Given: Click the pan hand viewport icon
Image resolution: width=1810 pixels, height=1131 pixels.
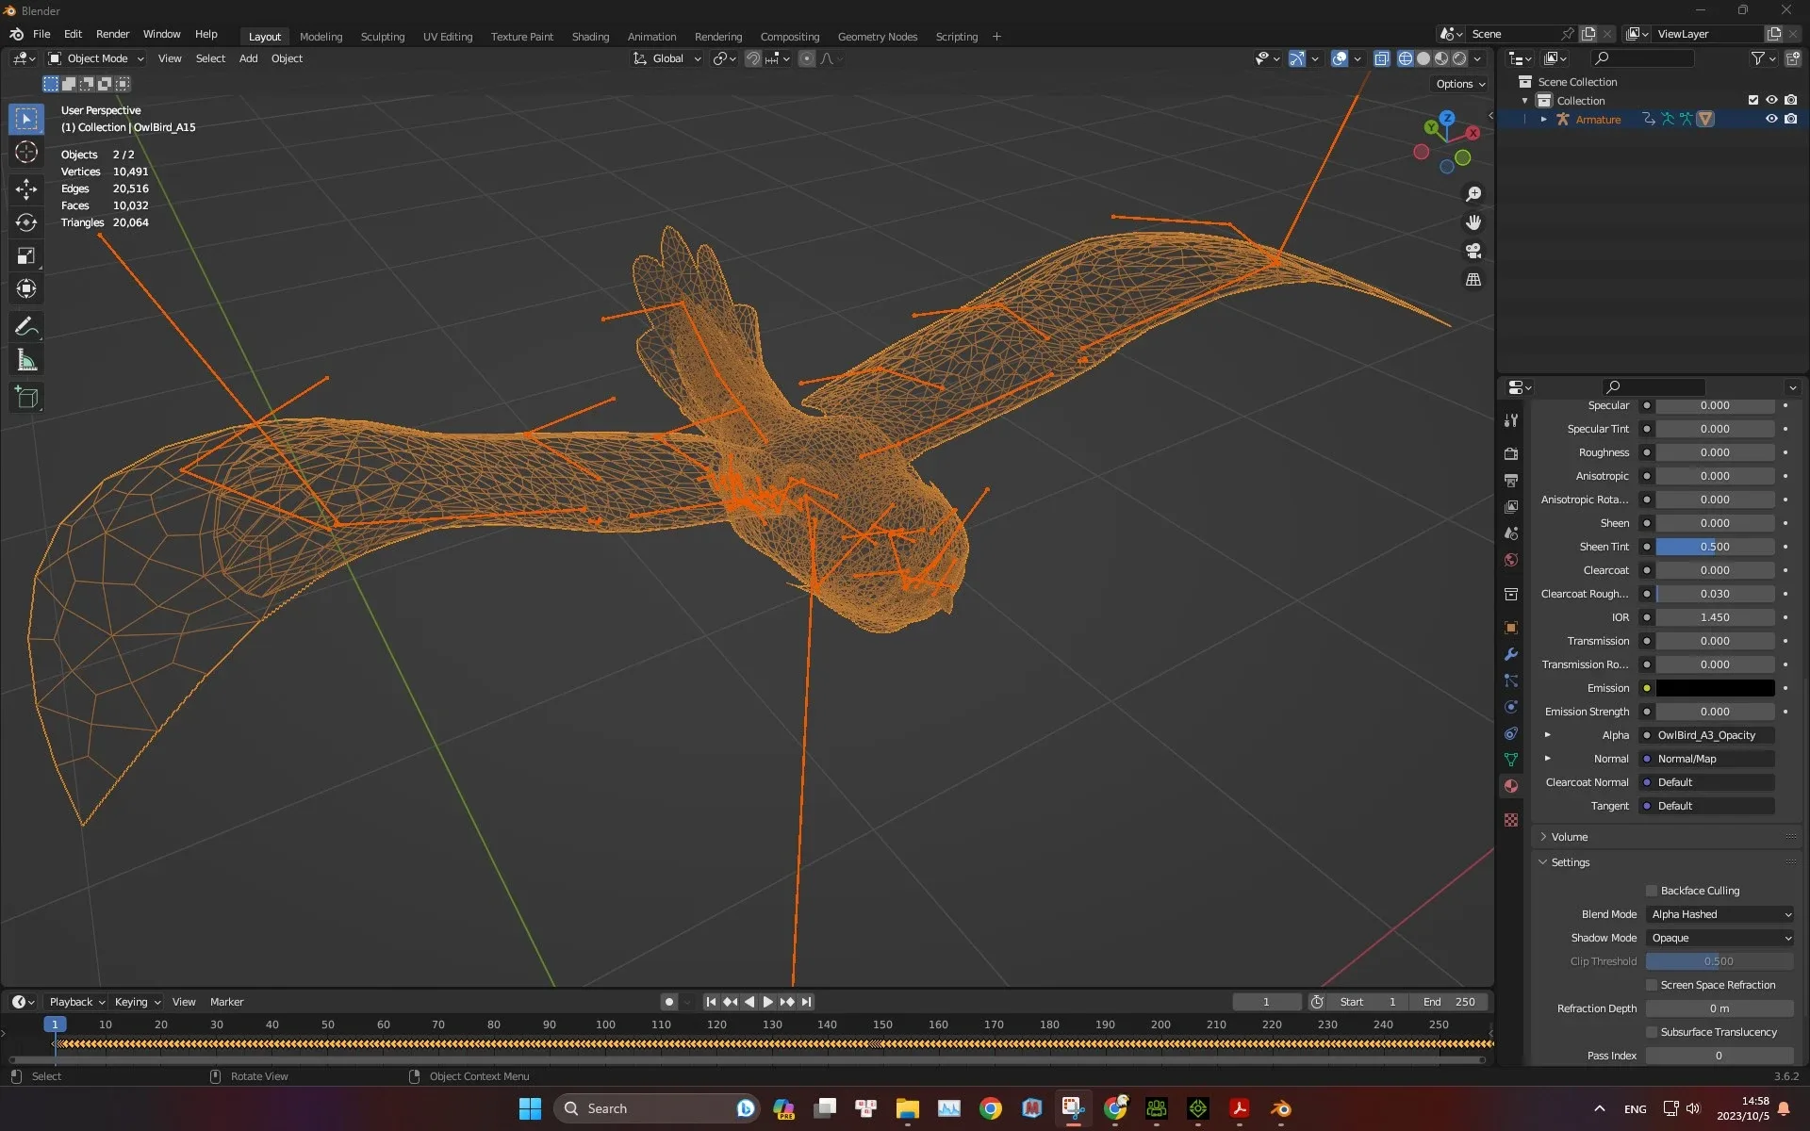Looking at the screenshot, I should tap(1473, 222).
